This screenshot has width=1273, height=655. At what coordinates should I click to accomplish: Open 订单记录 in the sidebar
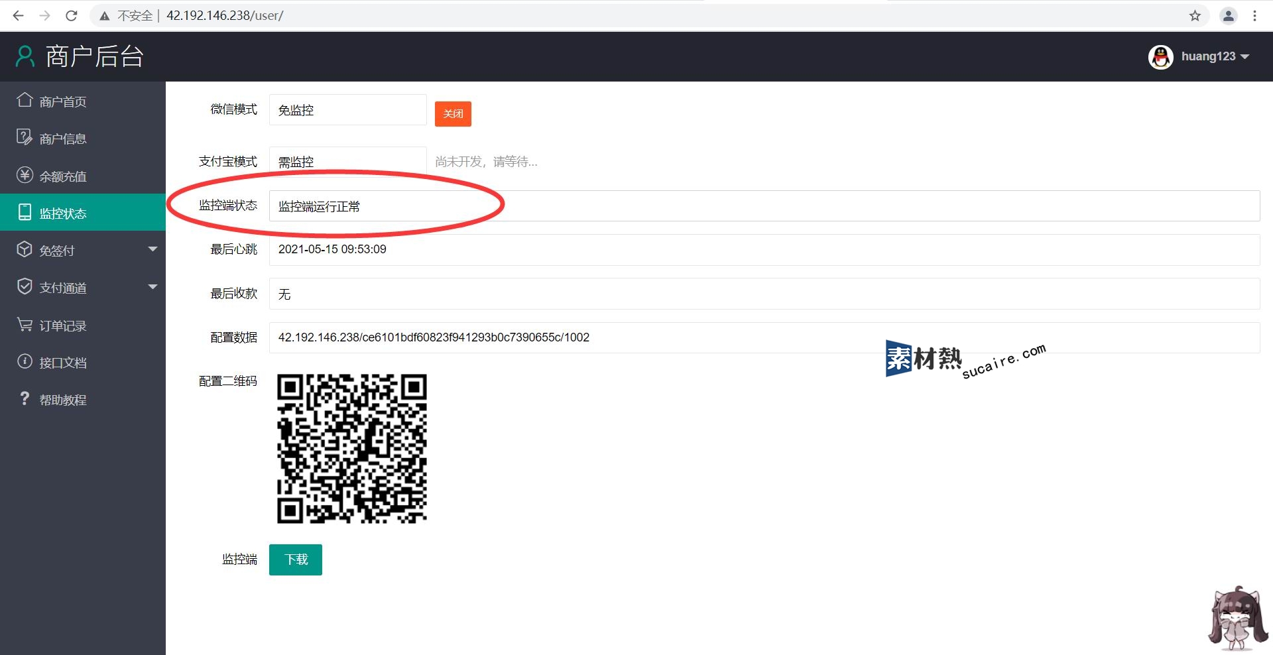(83, 325)
